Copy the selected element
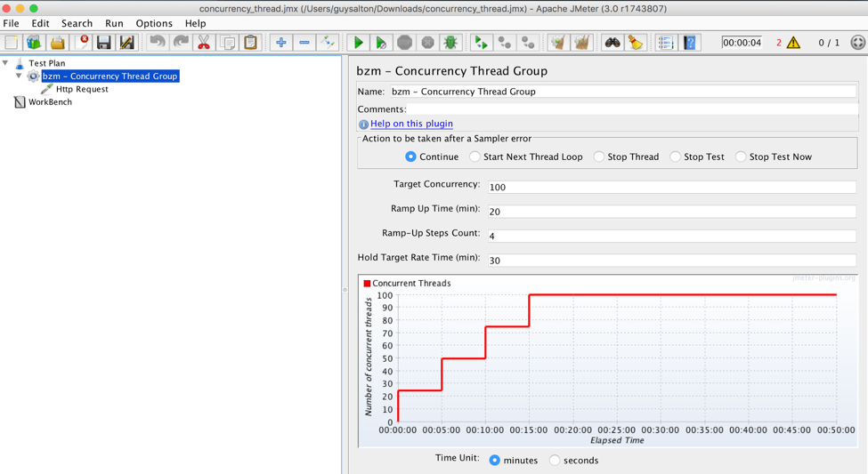Viewport: 868px width, 474px height. point(227,43)
